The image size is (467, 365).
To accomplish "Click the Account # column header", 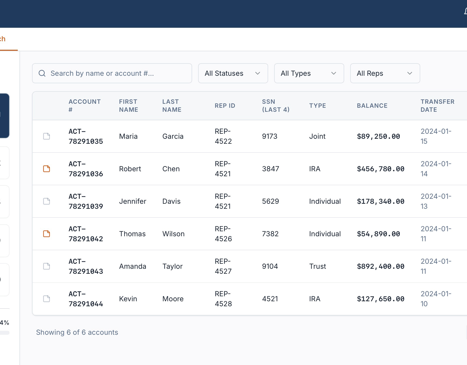I will (x=85, y=106).
